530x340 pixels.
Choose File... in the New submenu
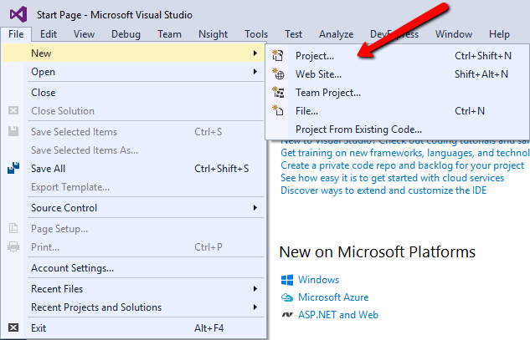(398, 111)
